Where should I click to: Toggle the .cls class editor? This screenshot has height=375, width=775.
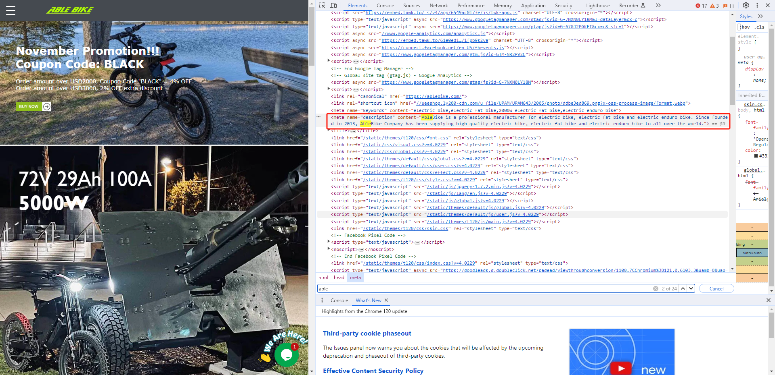coord(760,27)
